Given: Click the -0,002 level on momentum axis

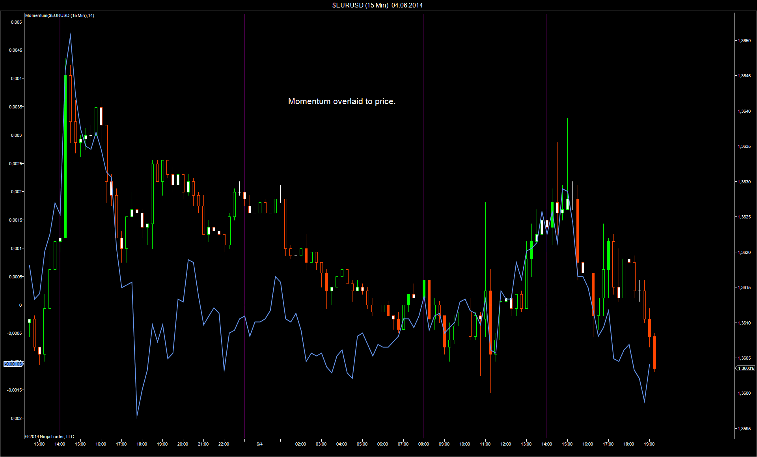Looking at the screenshot, I should coord(16,418).
